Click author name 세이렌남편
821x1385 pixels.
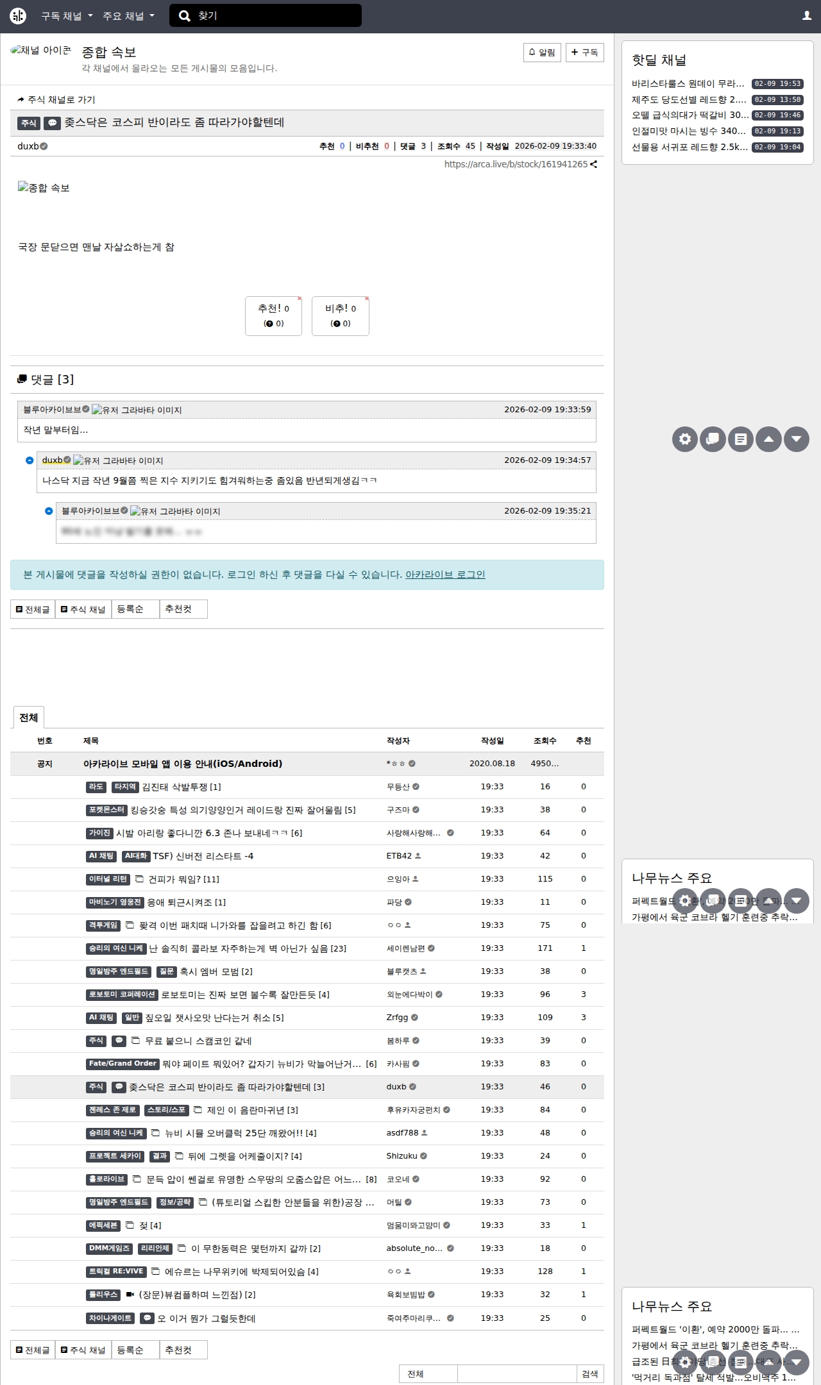pyautogui.click(x=406, y=948)
